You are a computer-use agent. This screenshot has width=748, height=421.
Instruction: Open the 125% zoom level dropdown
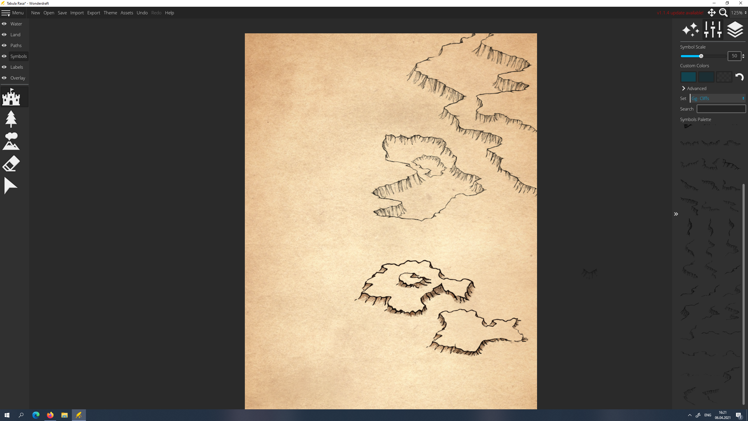[x=738, y=13]
